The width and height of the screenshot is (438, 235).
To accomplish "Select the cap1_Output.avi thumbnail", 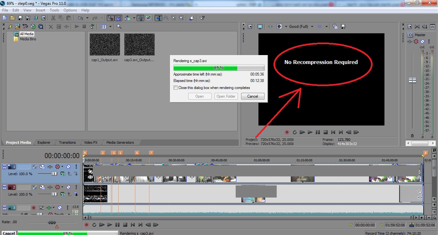I will pyautogui.click(x=105, y=45).
